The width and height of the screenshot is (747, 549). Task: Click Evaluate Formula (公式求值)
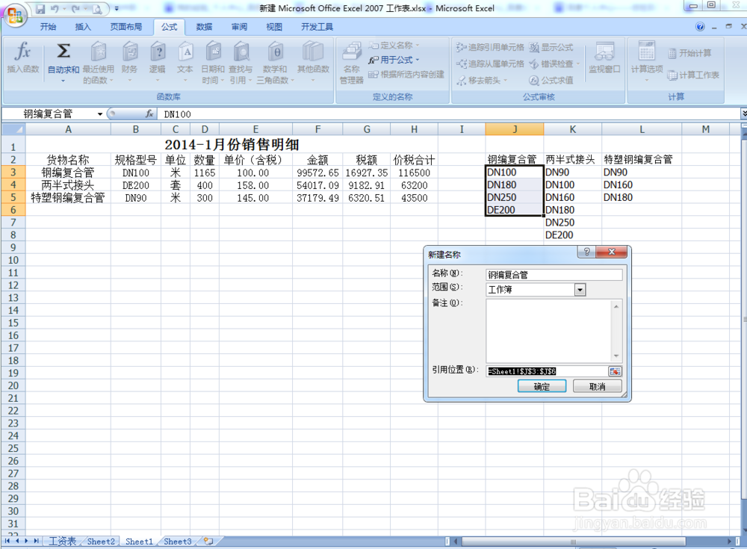[x=551, y=80]
